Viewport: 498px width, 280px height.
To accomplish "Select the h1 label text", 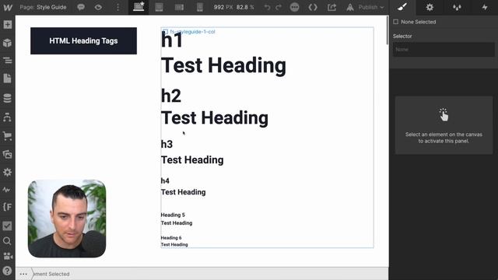I will 172,40.
